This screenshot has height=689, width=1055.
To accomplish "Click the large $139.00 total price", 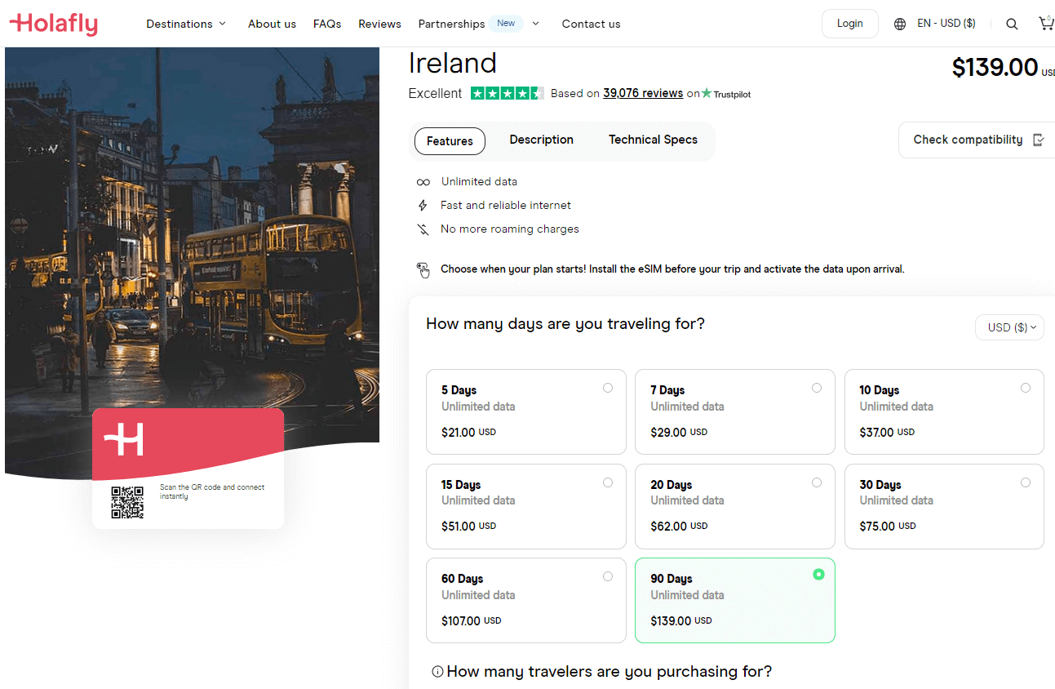I will pos(995,67).
